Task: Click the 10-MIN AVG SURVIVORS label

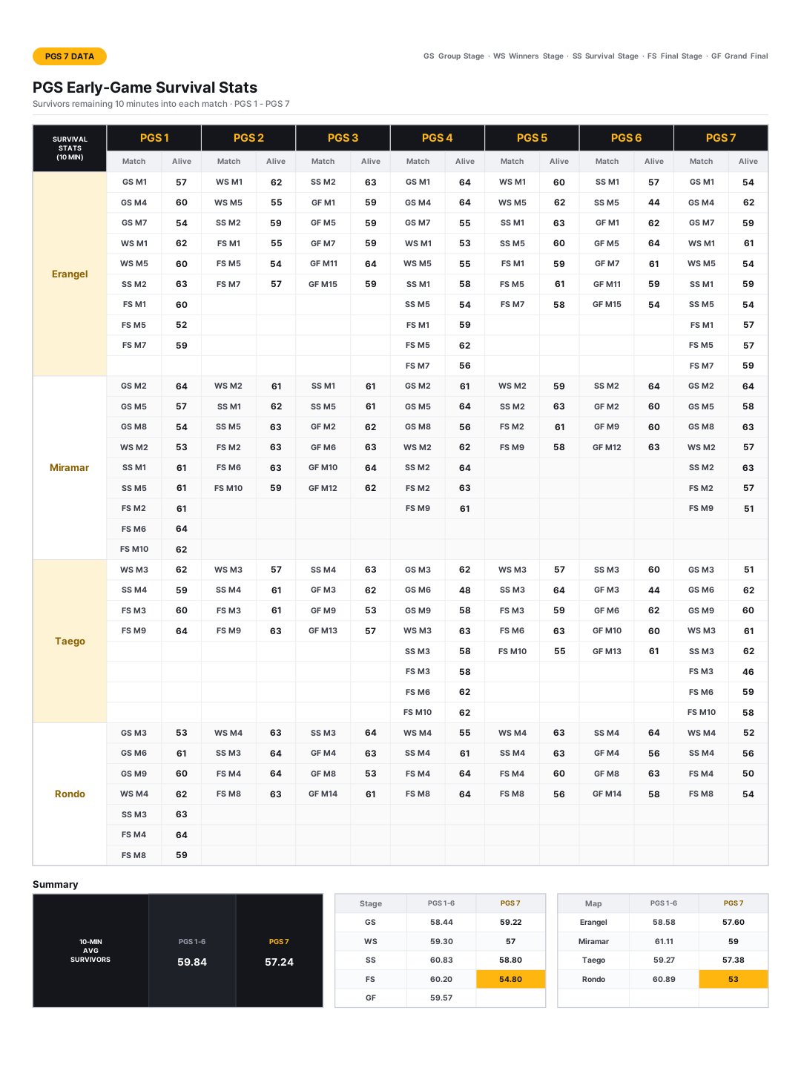Action: (90, 951)
